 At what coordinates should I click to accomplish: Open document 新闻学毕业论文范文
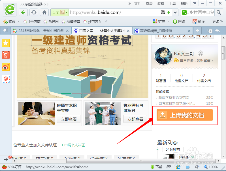point(174,98)
